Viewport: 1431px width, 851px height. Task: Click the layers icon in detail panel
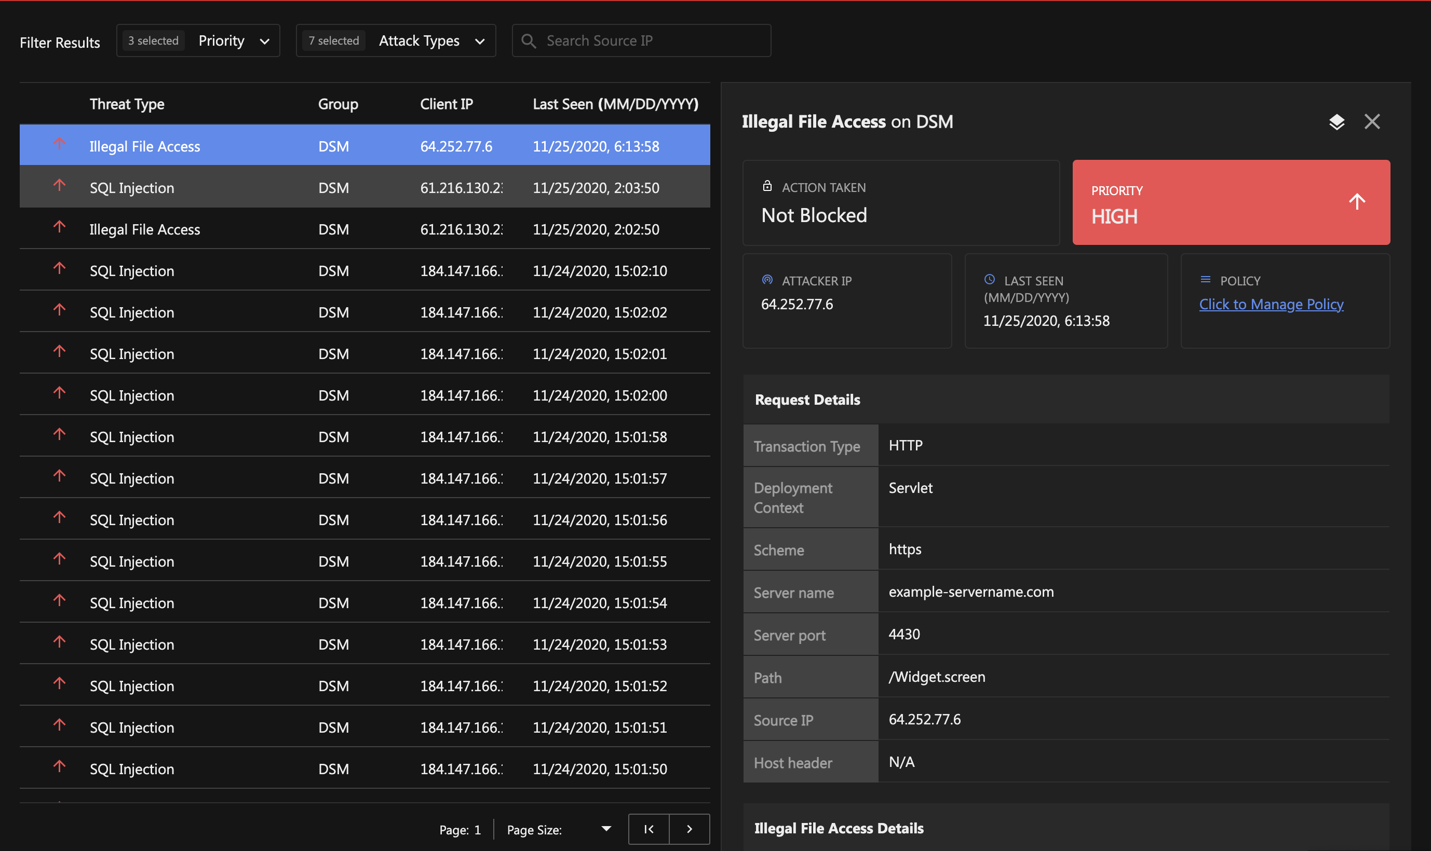[x=1336, y=121]
